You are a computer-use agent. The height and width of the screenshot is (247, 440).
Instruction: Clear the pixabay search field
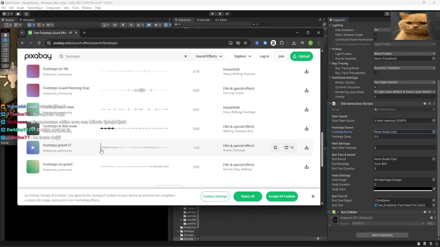click(x=186, y=56)
